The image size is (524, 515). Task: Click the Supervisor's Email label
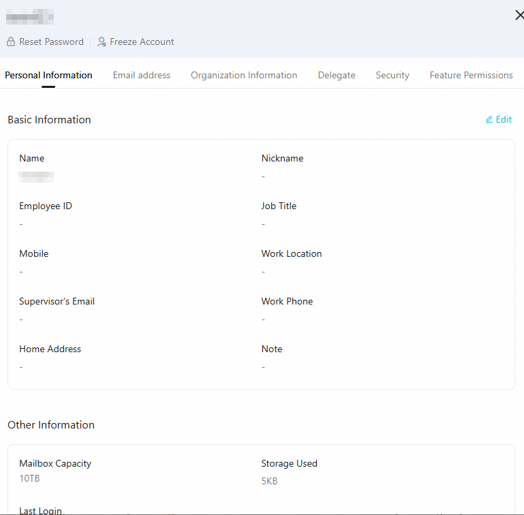tap(57, 302)
